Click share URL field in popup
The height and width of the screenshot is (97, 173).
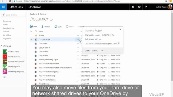click(101, 43)
